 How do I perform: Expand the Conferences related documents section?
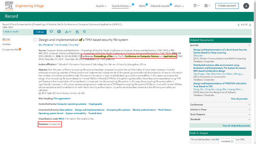[220, 105]
